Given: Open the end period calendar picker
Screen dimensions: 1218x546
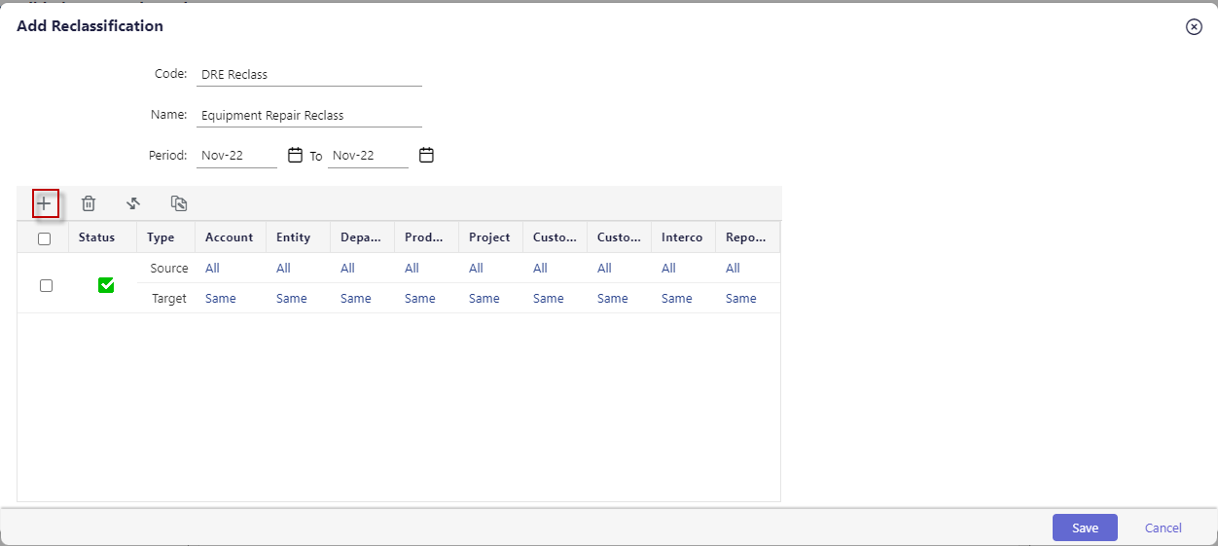Looking at the screenshot, I should (x=426, y=155).
